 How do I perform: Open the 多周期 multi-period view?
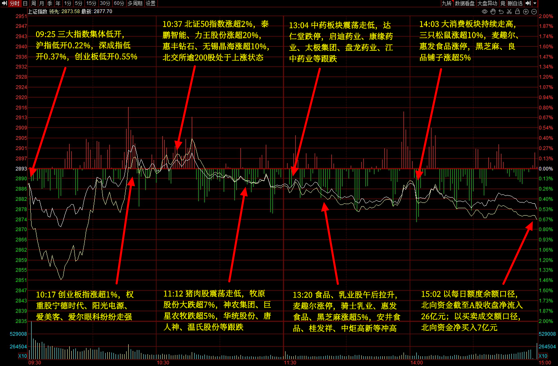click(135, 3)
